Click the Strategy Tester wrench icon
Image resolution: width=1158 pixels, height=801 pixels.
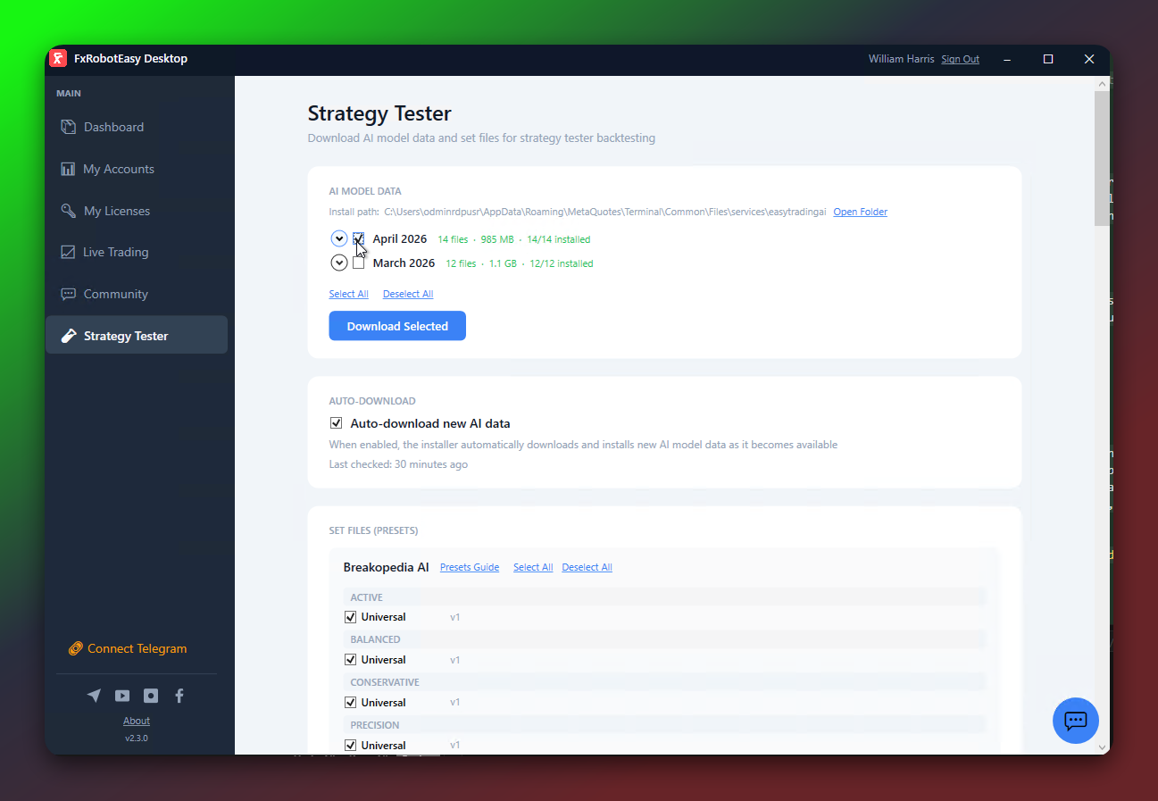pyautogui.click(x=69, y=335)
